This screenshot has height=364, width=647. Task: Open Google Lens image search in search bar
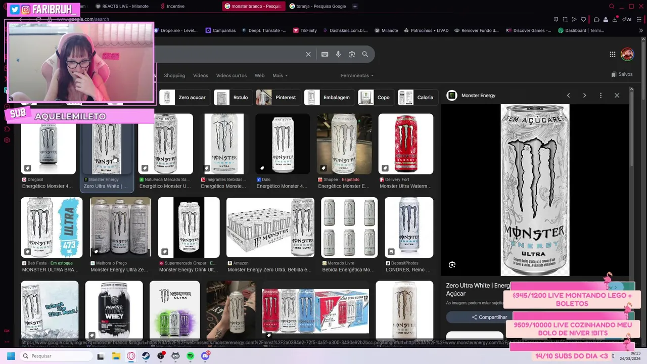tap(352, 54)
